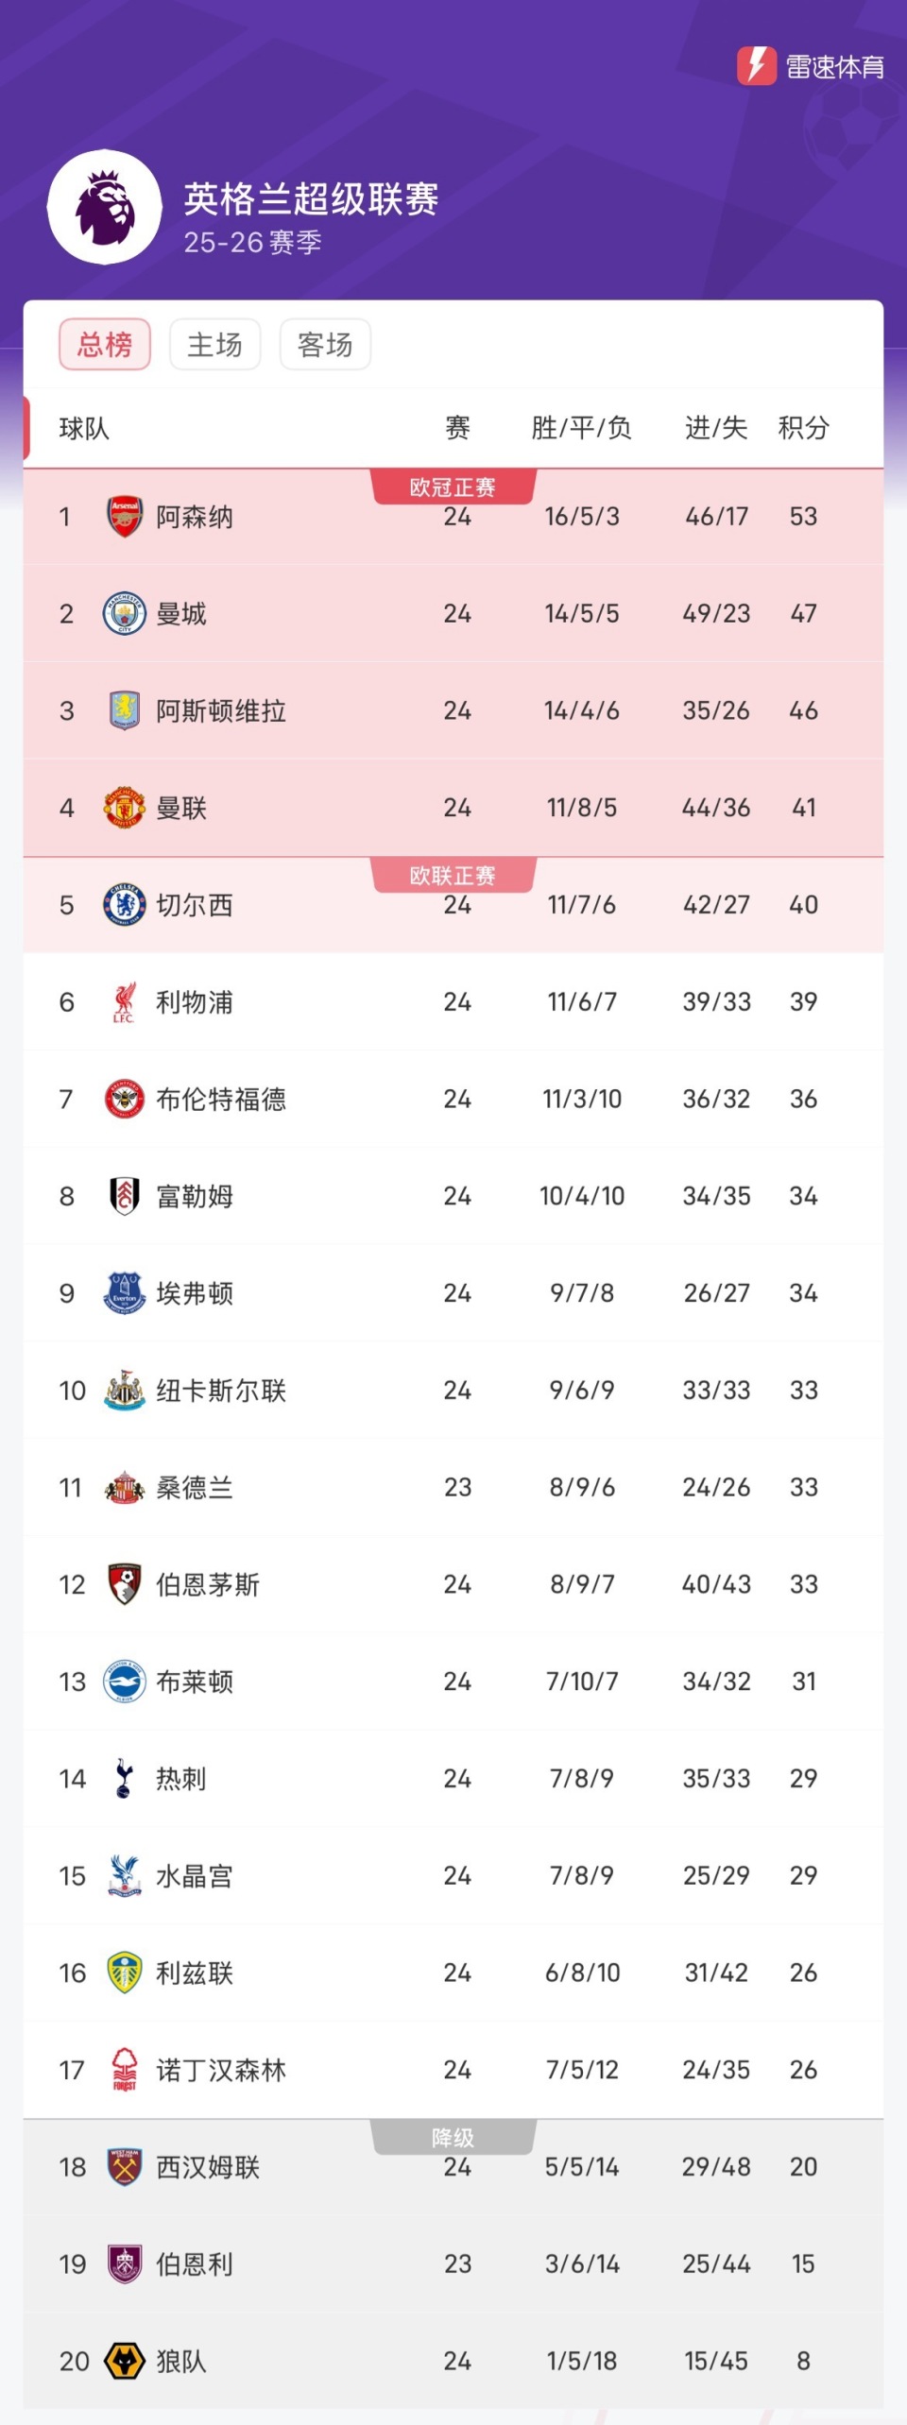
Task: Tap the Crystal Palace eagle crest
Action: pyautogui.click(x=125, y=1876)
